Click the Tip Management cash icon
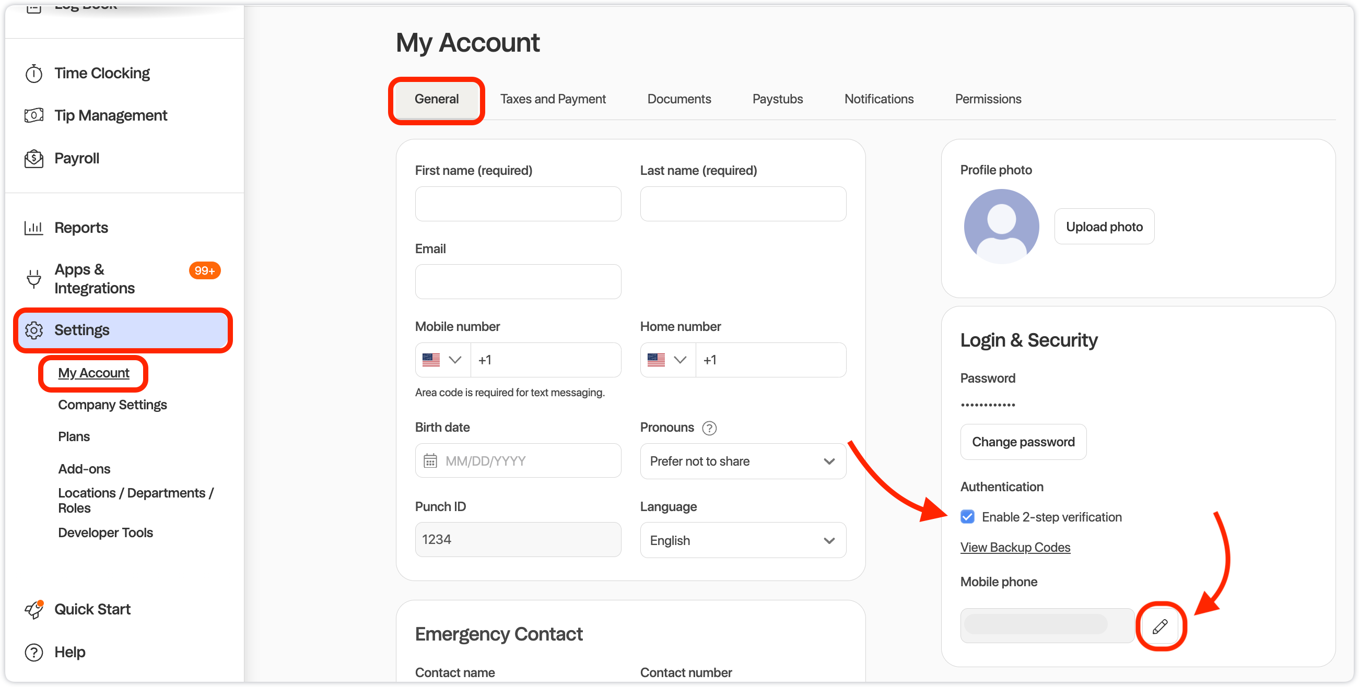This screenshot has width=1359, height=687. [34, 115]
